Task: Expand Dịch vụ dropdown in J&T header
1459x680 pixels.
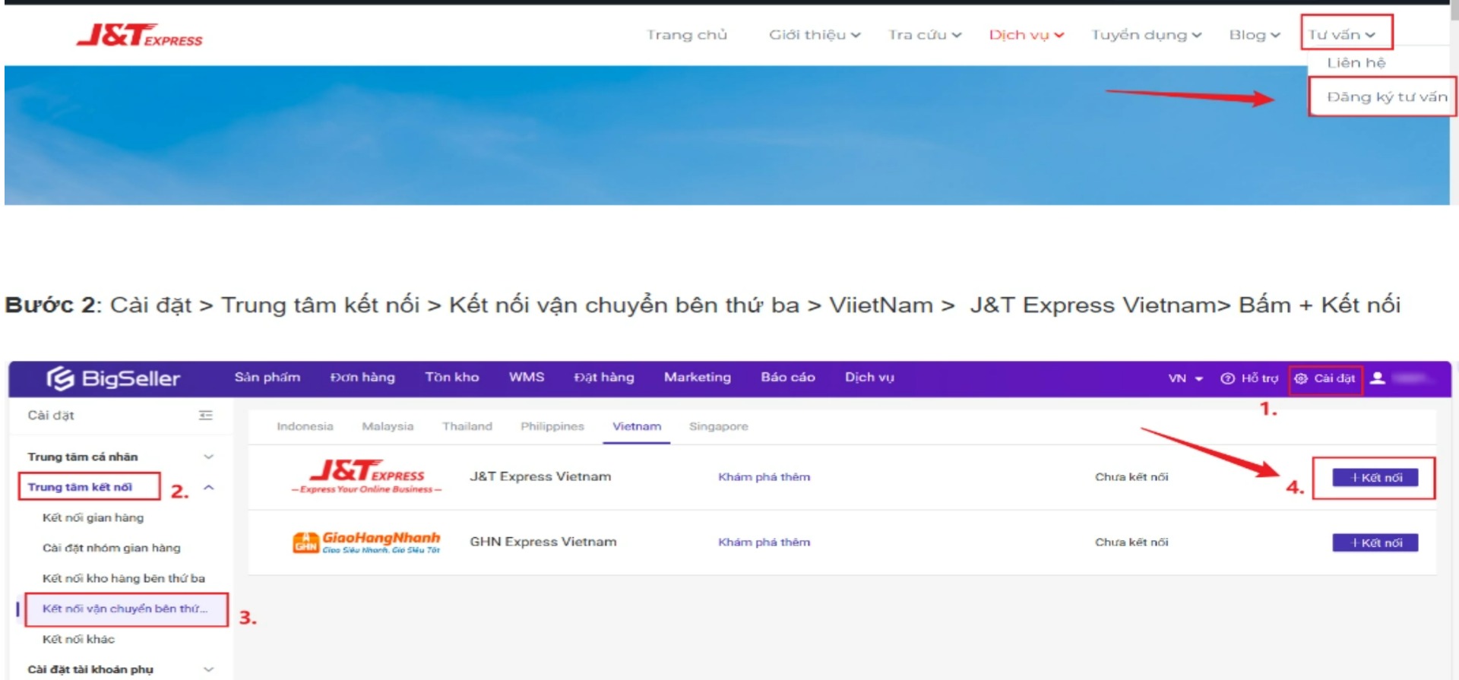Action: pyautogui.click(x=1027, y=35)
